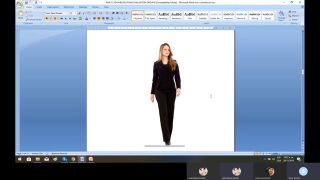Center align the paragraph
This screenshot has width=320, height=180.
[99, 18]
